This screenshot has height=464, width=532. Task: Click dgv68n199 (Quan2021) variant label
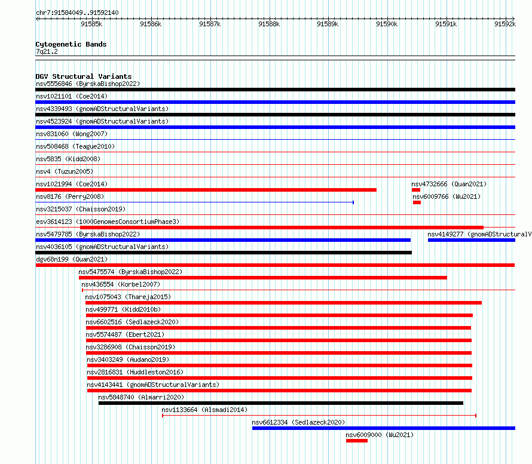click(72, 259)
